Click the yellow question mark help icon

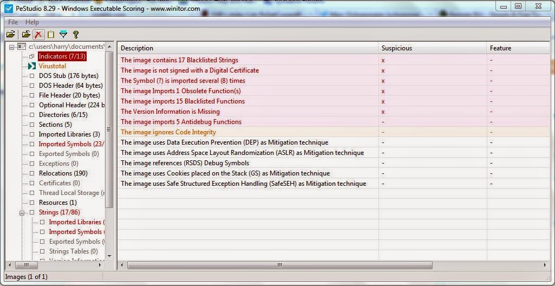[x=75, y=34]
